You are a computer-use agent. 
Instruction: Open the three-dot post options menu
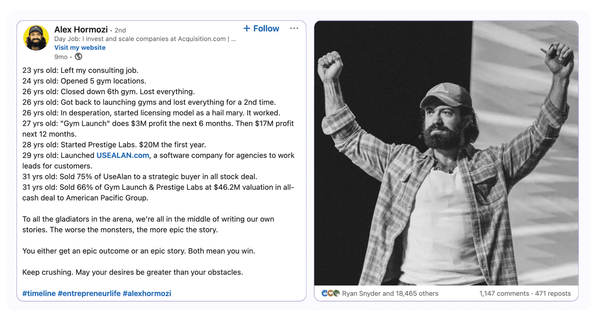coord(294,28)
